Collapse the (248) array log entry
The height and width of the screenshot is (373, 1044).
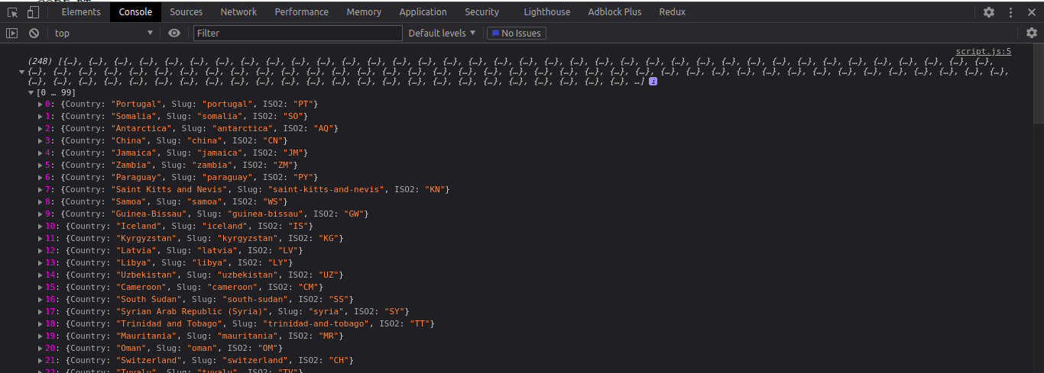coord(21,72)
